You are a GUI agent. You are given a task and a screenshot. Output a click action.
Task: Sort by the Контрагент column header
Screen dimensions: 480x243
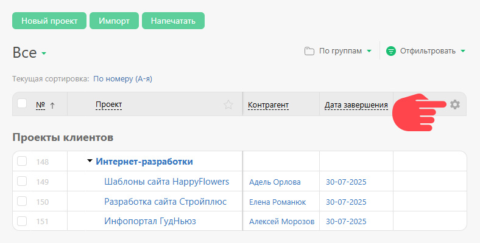click(x=268, y=105)
